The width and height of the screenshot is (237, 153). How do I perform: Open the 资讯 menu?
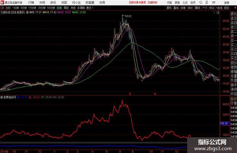click(x=53, y=3)
